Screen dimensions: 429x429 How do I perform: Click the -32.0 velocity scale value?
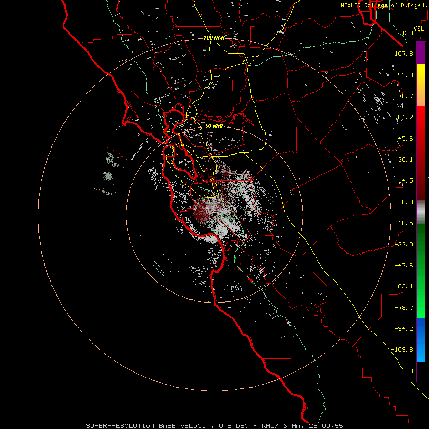(x=404, y=244)
